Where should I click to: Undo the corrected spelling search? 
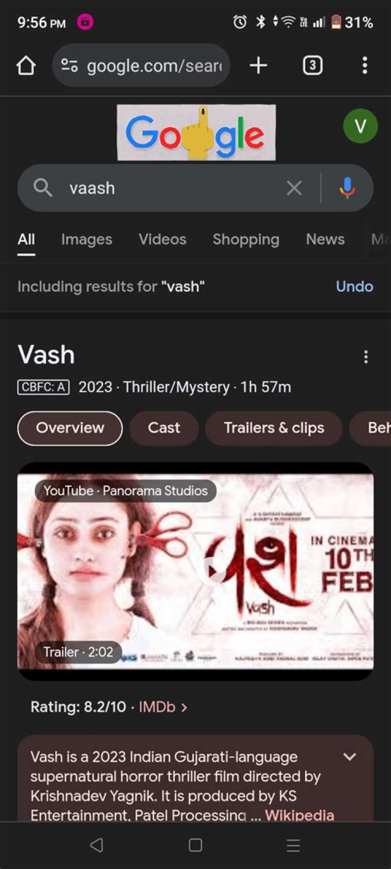coord(355,286)
